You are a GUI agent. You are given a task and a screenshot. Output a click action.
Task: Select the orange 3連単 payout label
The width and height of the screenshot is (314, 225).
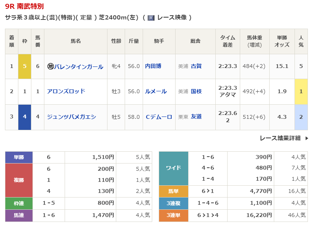tap(173, 216)
